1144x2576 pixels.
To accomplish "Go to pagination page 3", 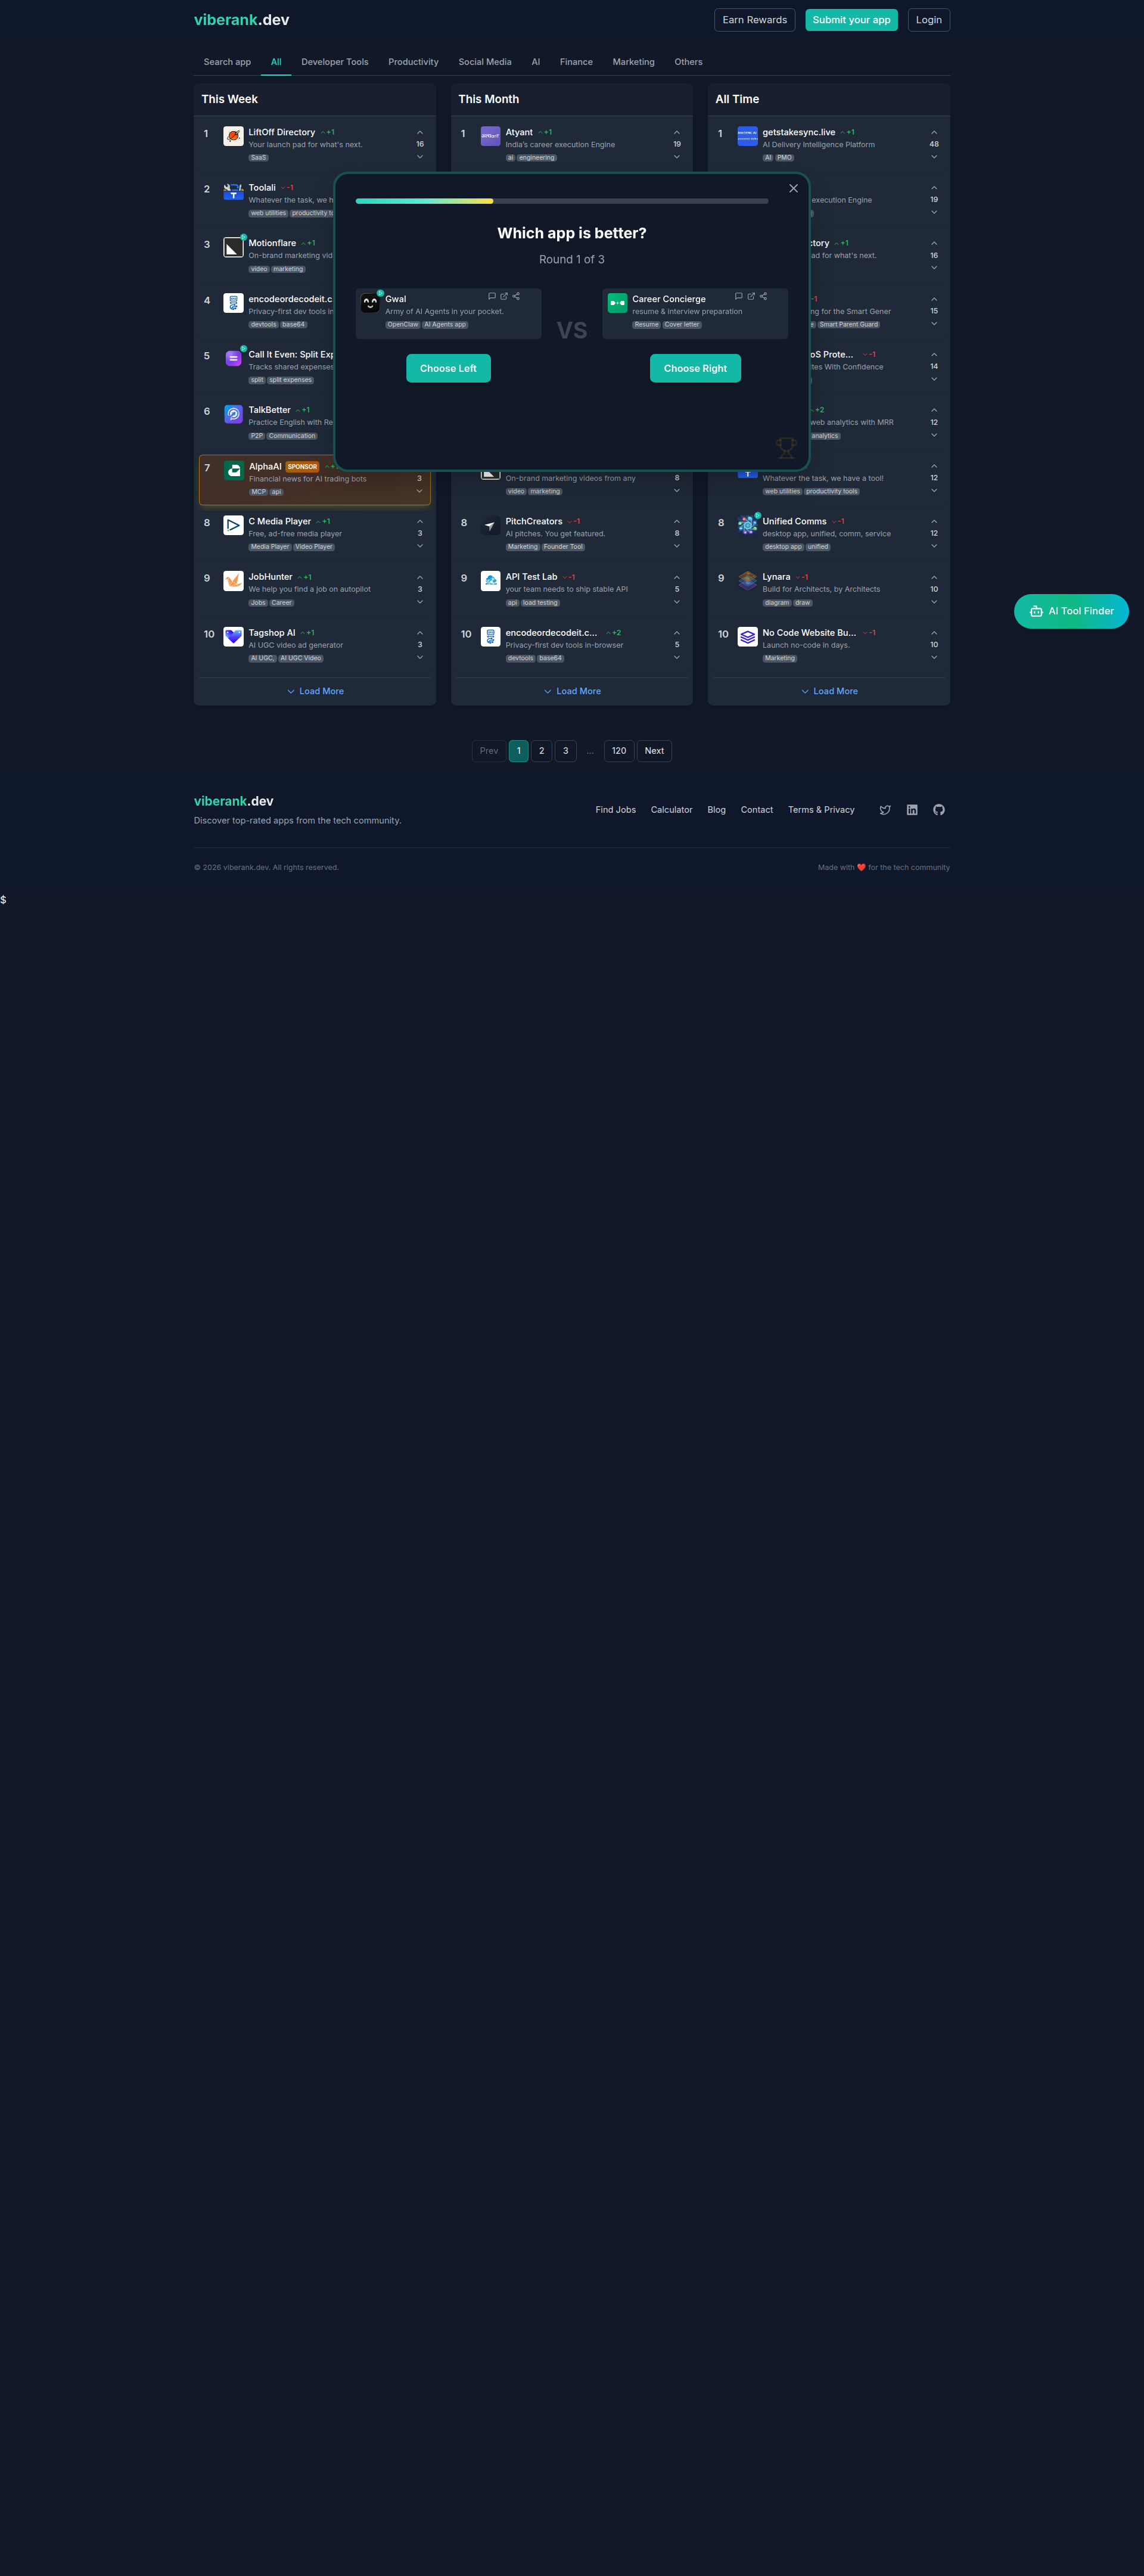I will [566, 751].
